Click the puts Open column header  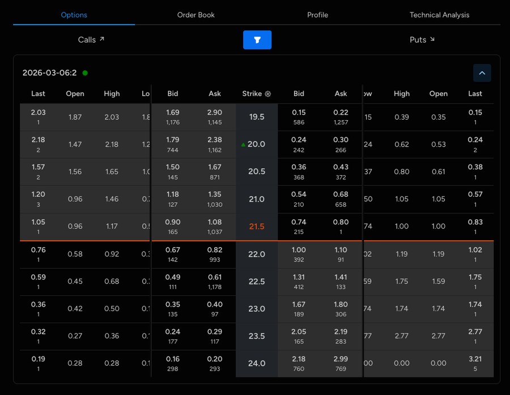438,94
